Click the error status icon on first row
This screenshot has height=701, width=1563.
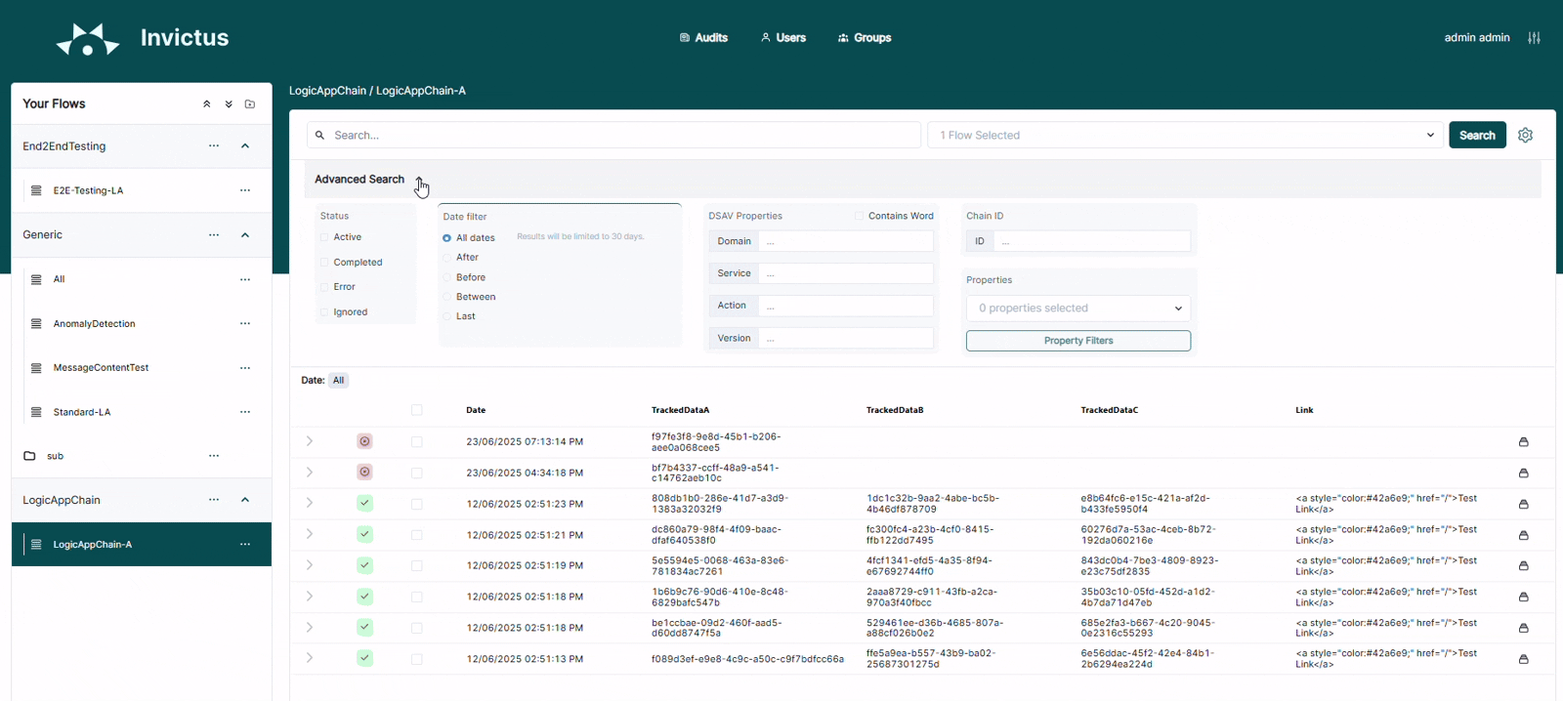click(364, 441)
